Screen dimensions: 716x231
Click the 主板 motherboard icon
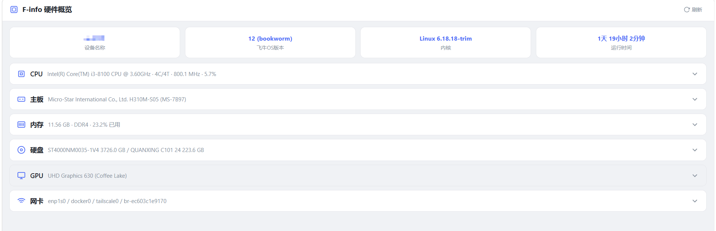pyautogui.click(x=21, y=99)
